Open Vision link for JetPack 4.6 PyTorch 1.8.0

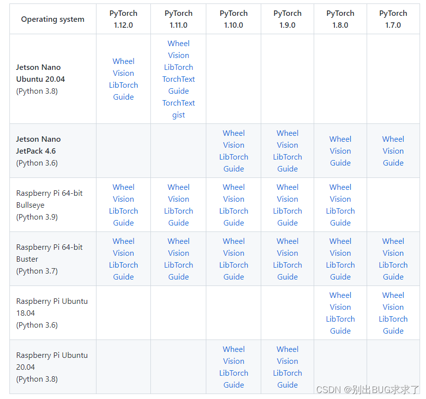(x=340, y=151)
